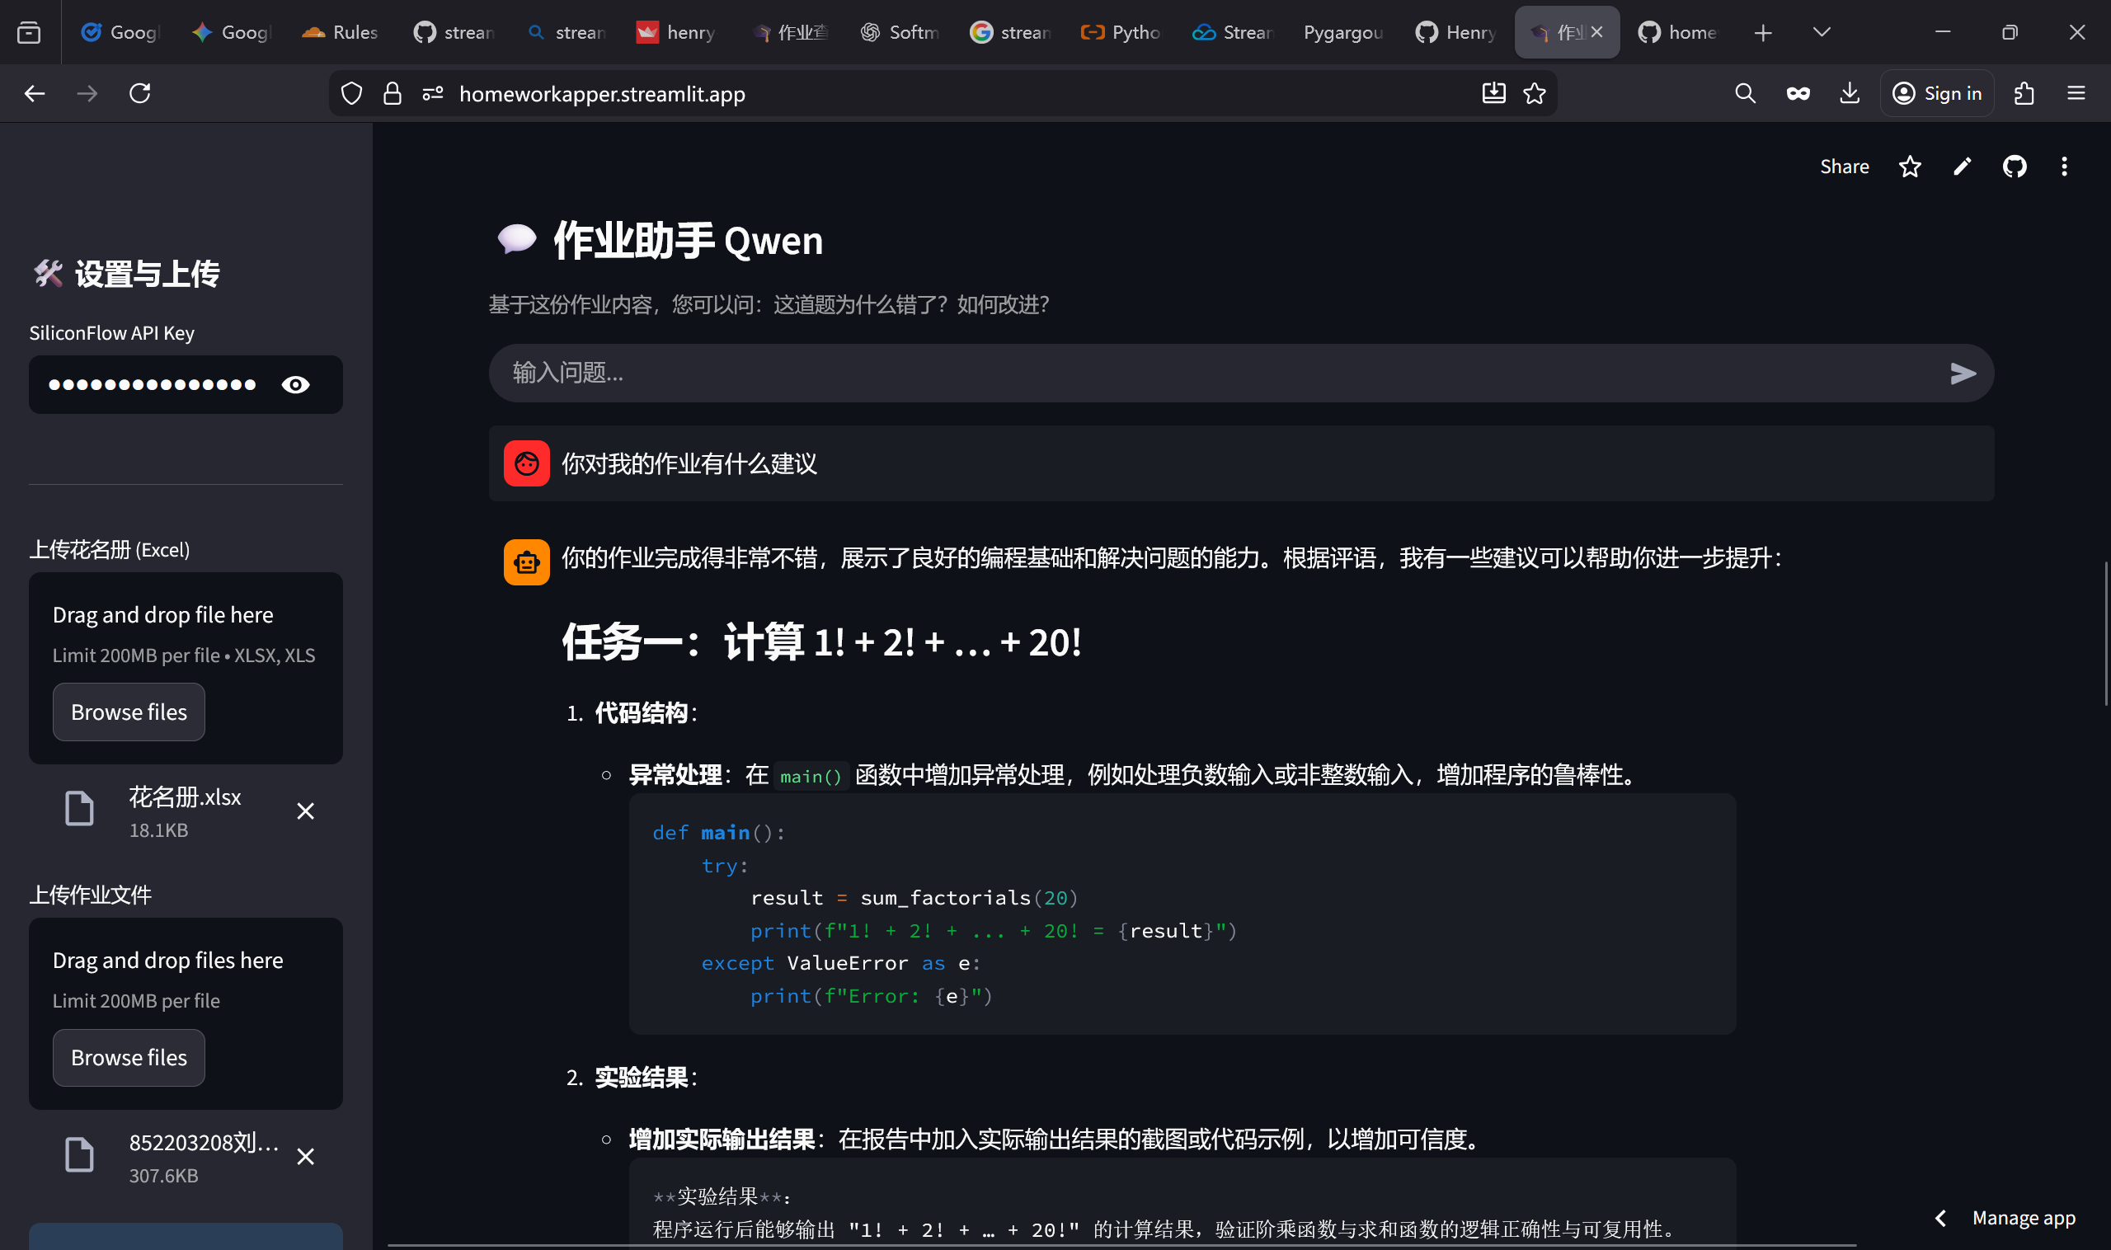Click the Share button
Viewport: 2111px width, 1250px height.
[x=1843, y=167]
